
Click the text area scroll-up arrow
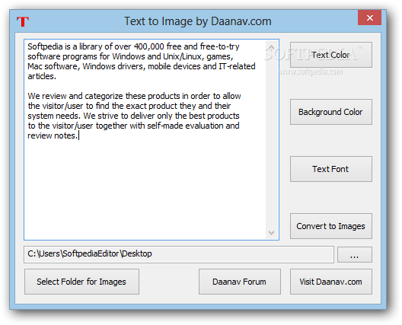(x=271, y=47)
